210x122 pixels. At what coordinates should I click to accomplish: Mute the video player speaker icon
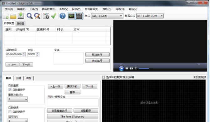pos(131,69)
